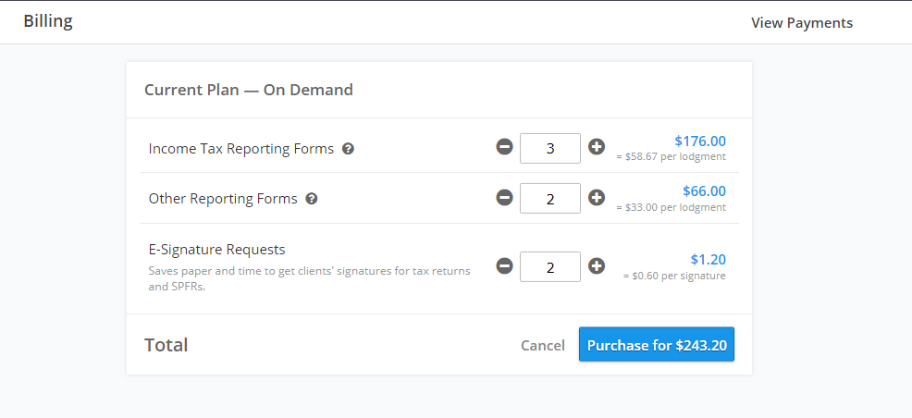The width and height of the screenshot is (912, 418).
Task: Click the Total label
Action: coord(166,345)
